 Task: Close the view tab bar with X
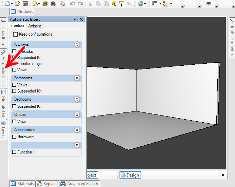[x=223, y=175]
